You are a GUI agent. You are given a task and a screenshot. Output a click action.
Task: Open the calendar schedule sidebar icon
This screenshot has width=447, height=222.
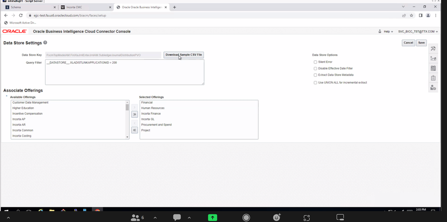click(x=433, y=68)
